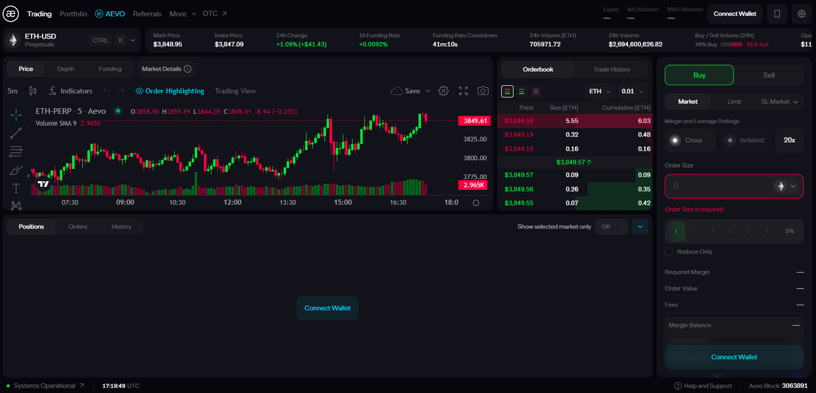Image resolution: width=816 pixels, height=393 pixels.
Task: Take chart snapshot with camera icon
Action: coord(483,91)
